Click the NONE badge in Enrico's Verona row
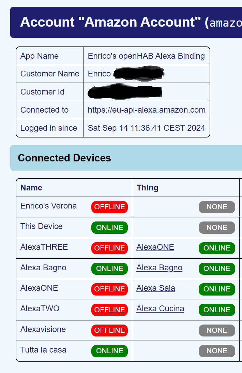 tap(217, 207)
